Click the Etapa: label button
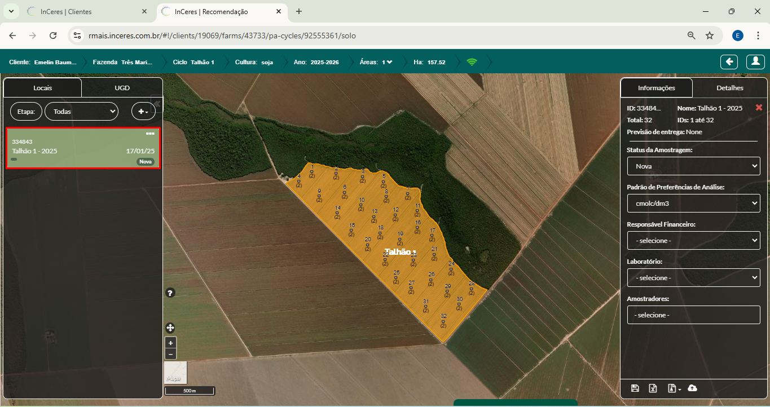Screen dimensions: 770x407 click(26, 112)
